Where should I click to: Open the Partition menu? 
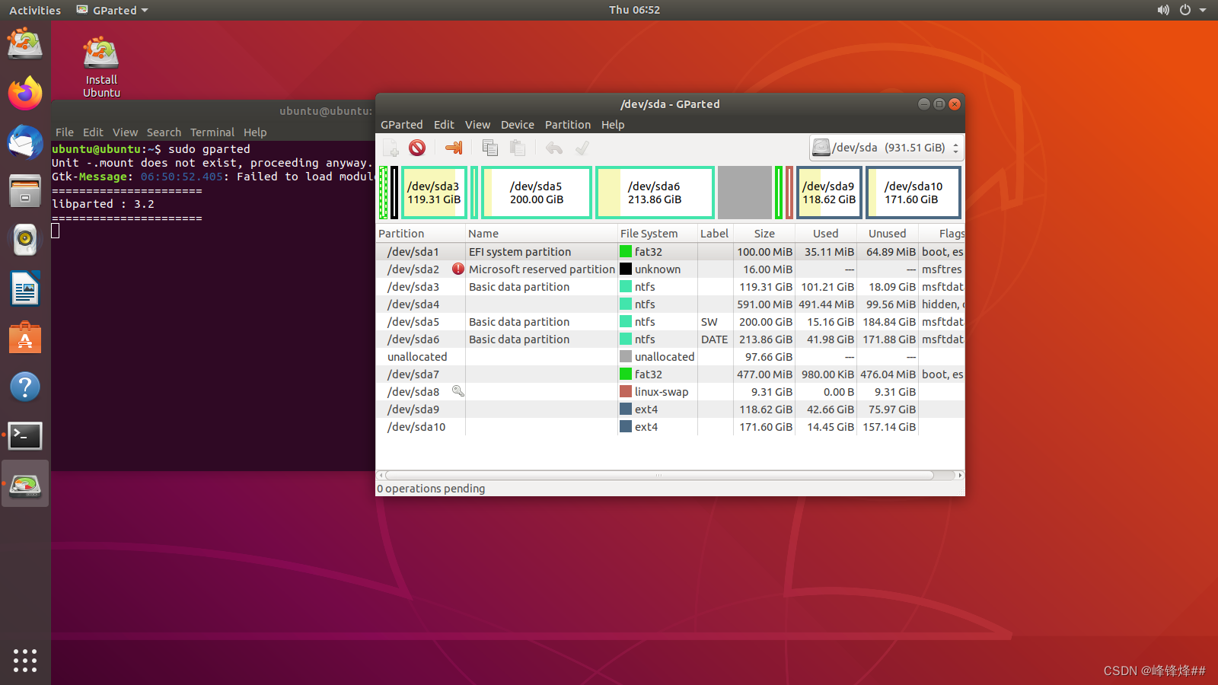click(x=567, y=124)
